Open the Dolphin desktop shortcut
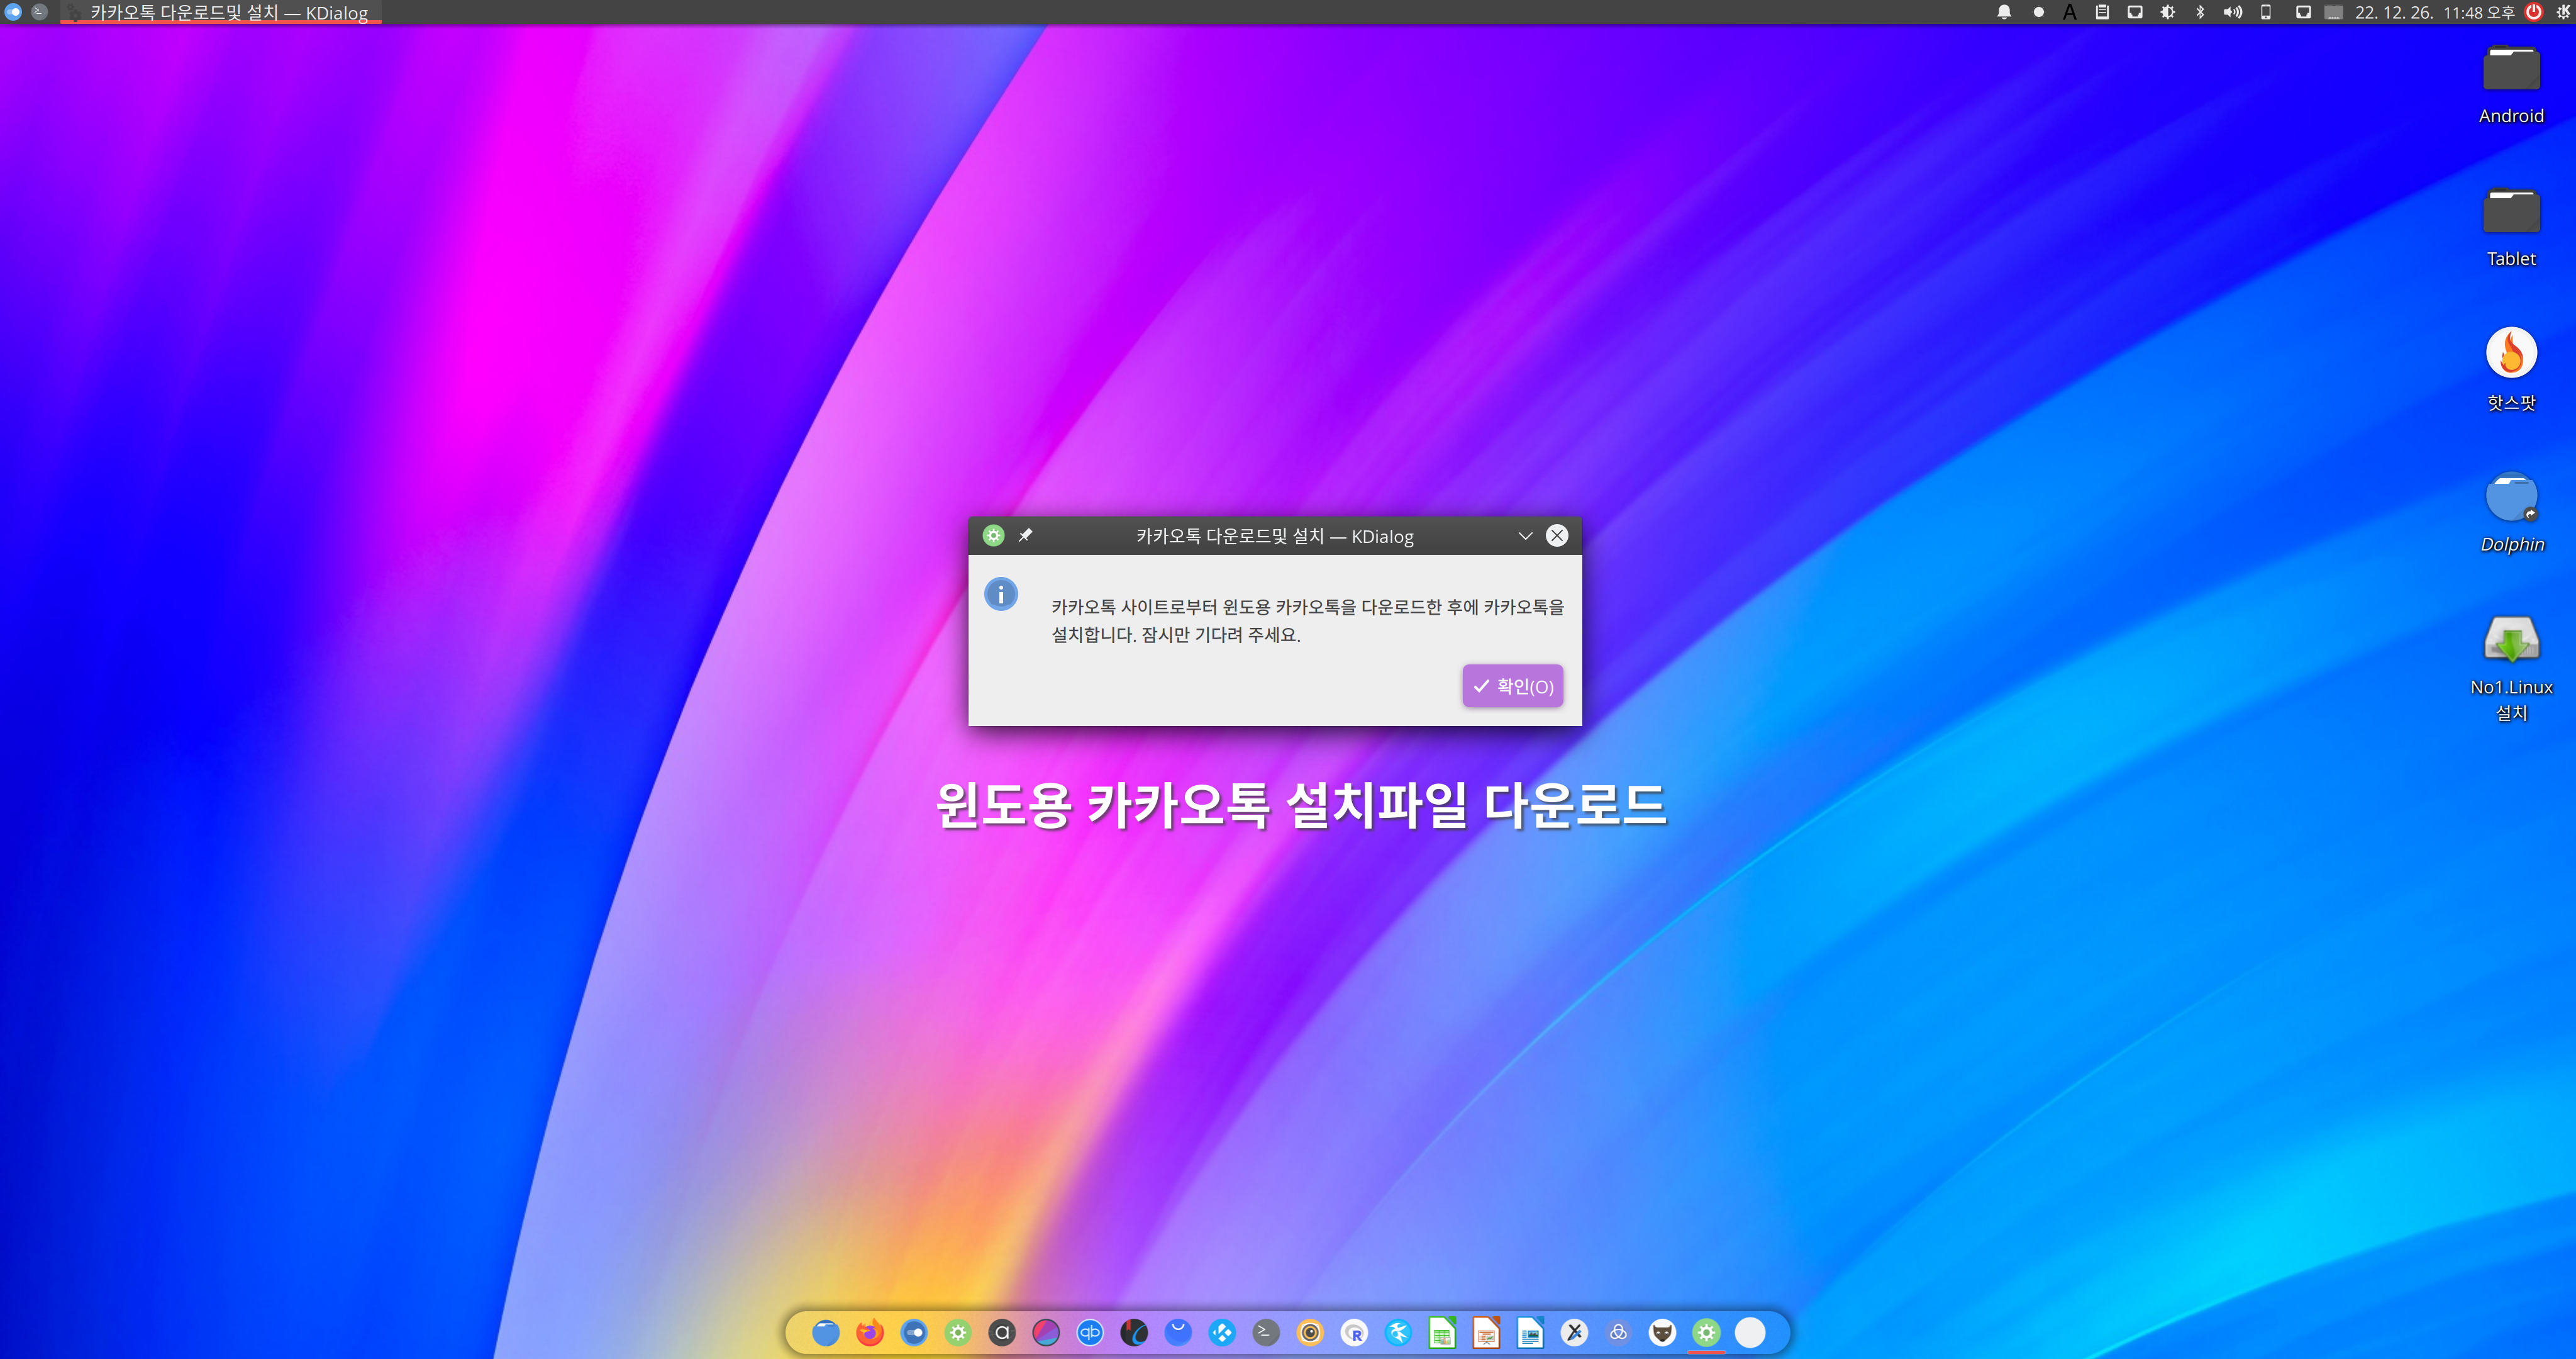The height and width of the screenshot is (1359, 2576). tap(2511, 512)
